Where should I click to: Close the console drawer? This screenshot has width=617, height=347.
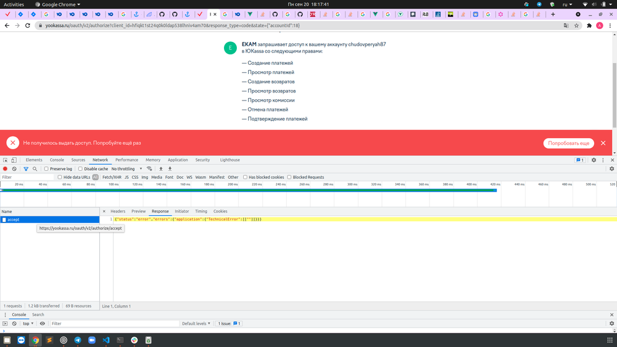pos(611,315)
